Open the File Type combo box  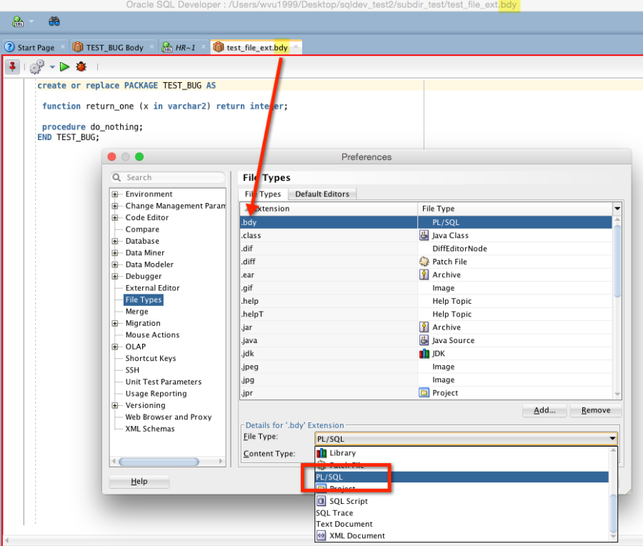pyautogui.click(x=466, y=439)
